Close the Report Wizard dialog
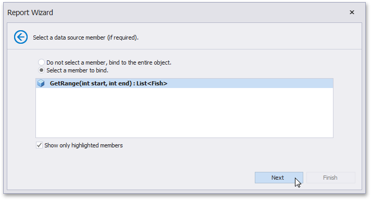The height and width of the screenshot is (200, 371). pos(352,12)
